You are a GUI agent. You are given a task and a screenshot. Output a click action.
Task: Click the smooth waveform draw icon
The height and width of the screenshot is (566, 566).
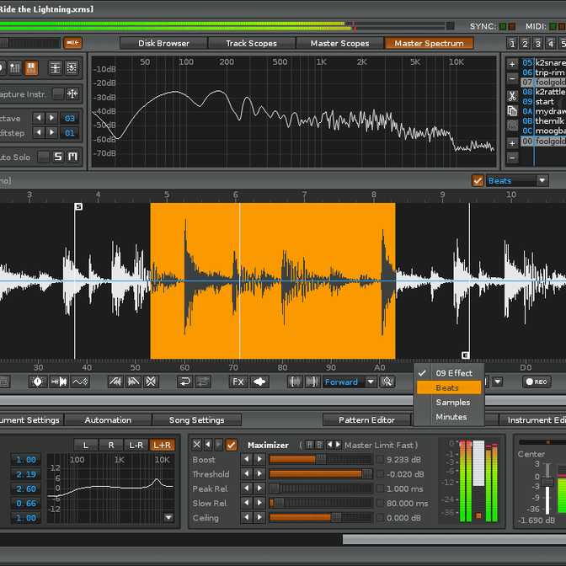point(80,382)
